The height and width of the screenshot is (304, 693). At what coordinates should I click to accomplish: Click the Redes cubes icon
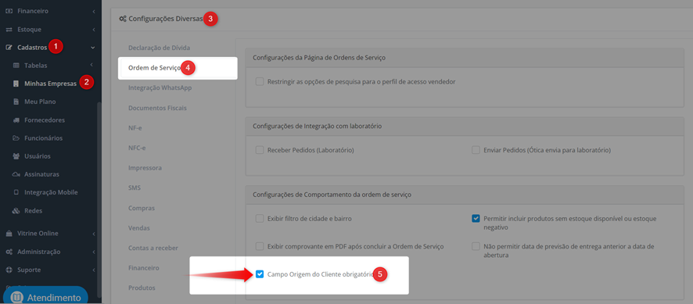[16, 211]
